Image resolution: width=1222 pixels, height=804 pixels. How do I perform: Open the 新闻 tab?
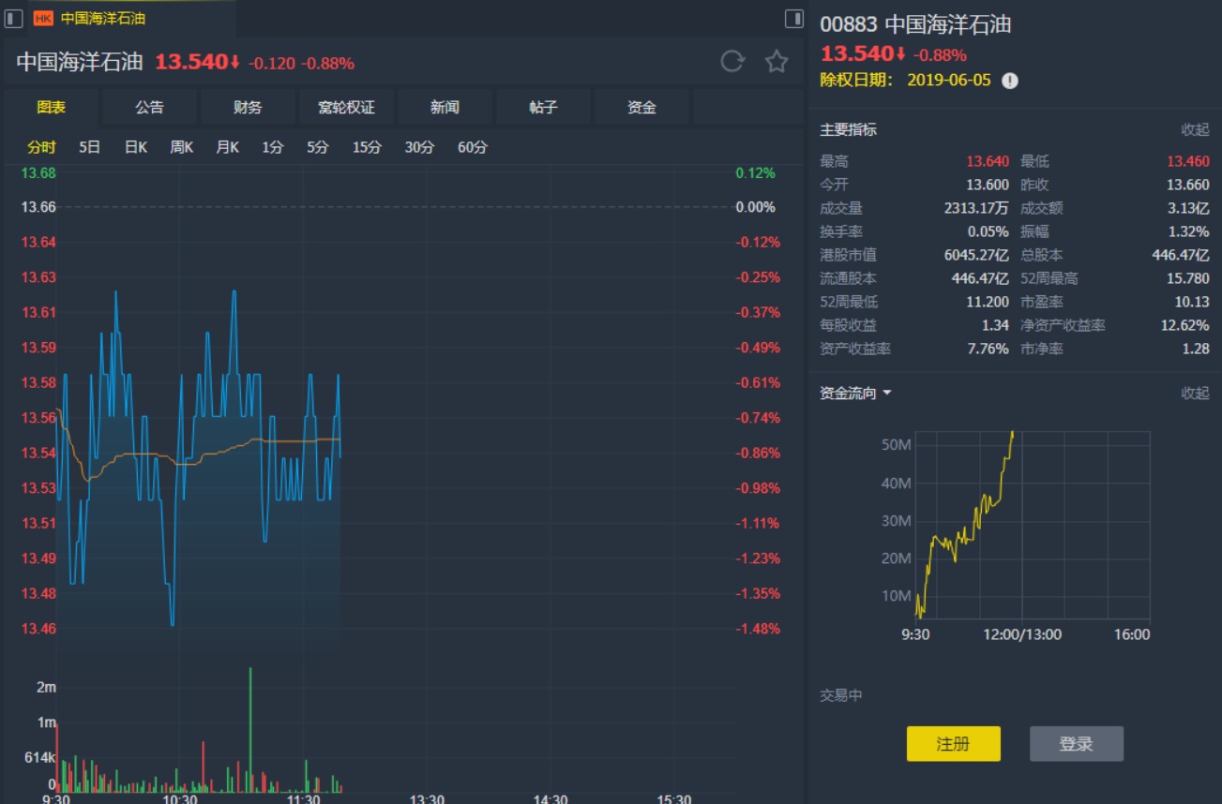445,108
